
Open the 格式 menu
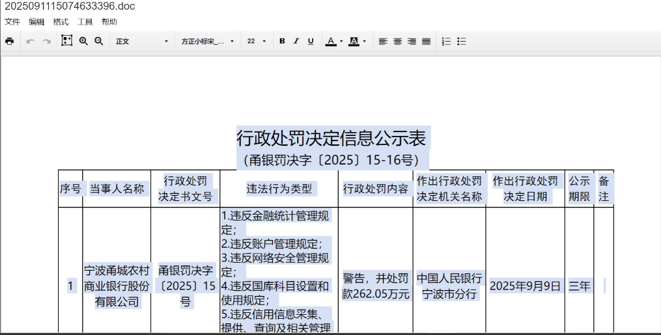coord(61,22)
